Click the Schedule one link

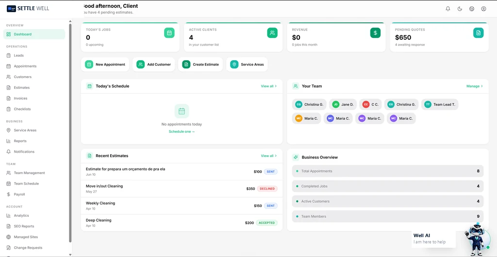(x=182, y=132)
